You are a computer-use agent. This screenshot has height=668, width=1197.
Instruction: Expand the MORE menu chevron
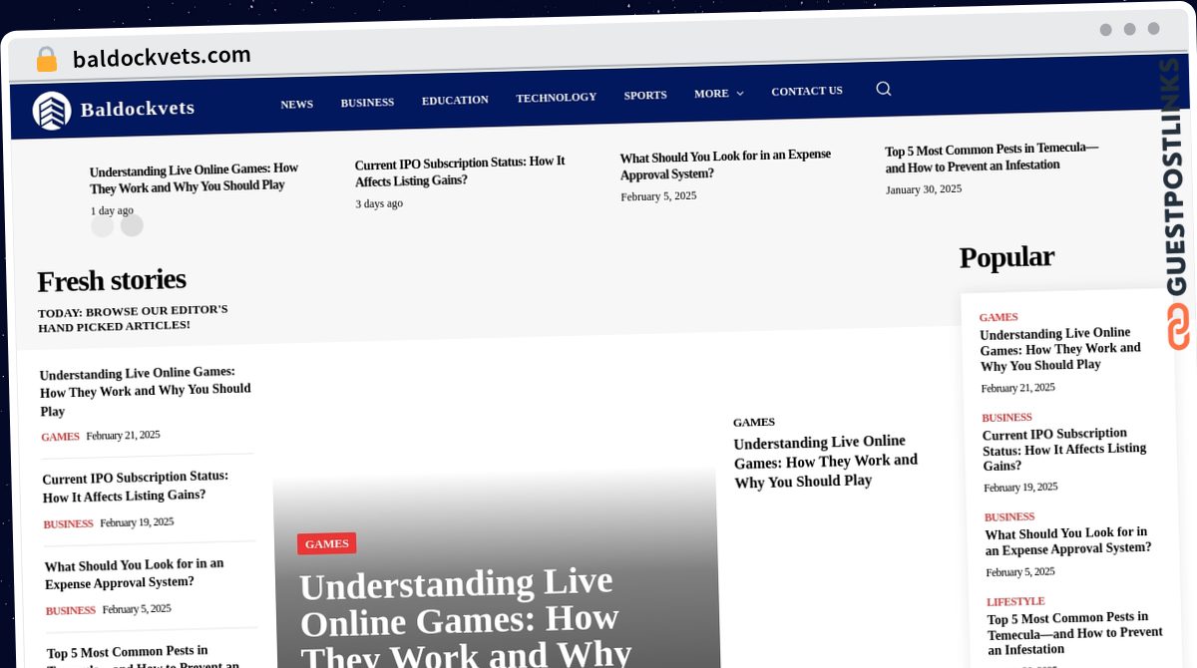coord(740,94)
